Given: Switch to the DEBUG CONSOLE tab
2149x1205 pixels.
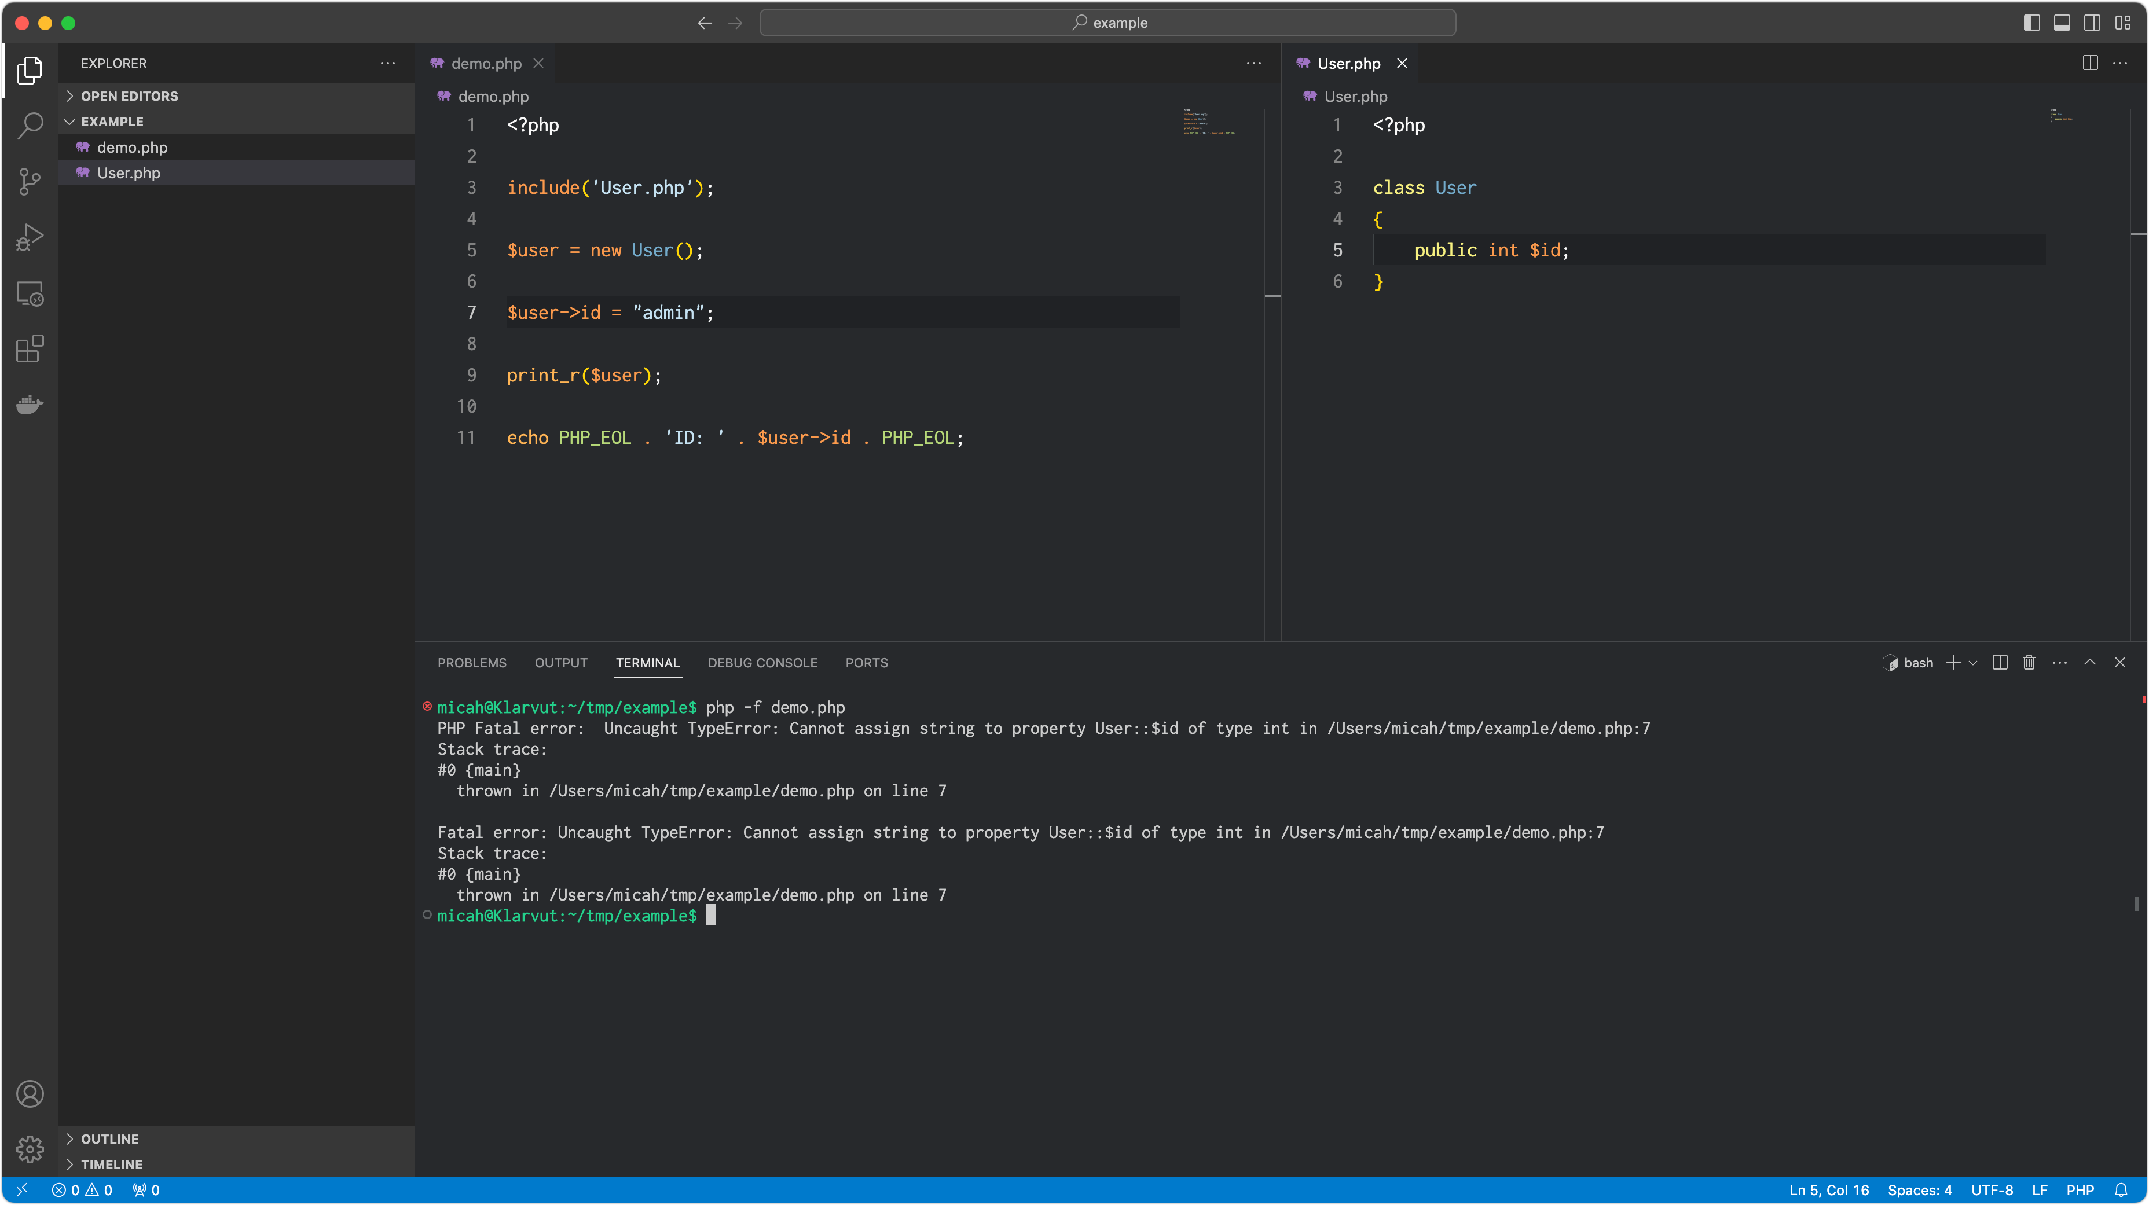Looking at the screenshot, I should [x=762, y=662].
